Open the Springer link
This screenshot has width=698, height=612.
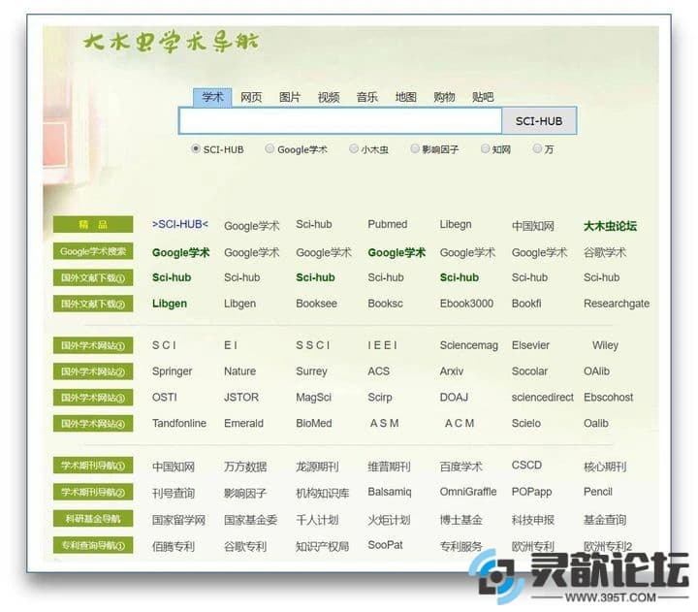(x=172, y=371)
